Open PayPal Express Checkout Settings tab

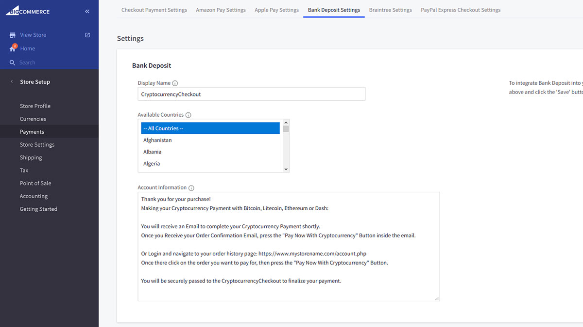click(461, 10)
